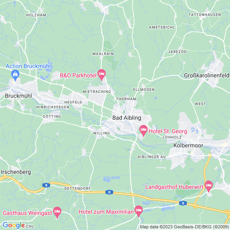The width and height of the screenshot is (230, 230).
Task: Click the Kolbermoor town label
Action: (x=188, y=145)
